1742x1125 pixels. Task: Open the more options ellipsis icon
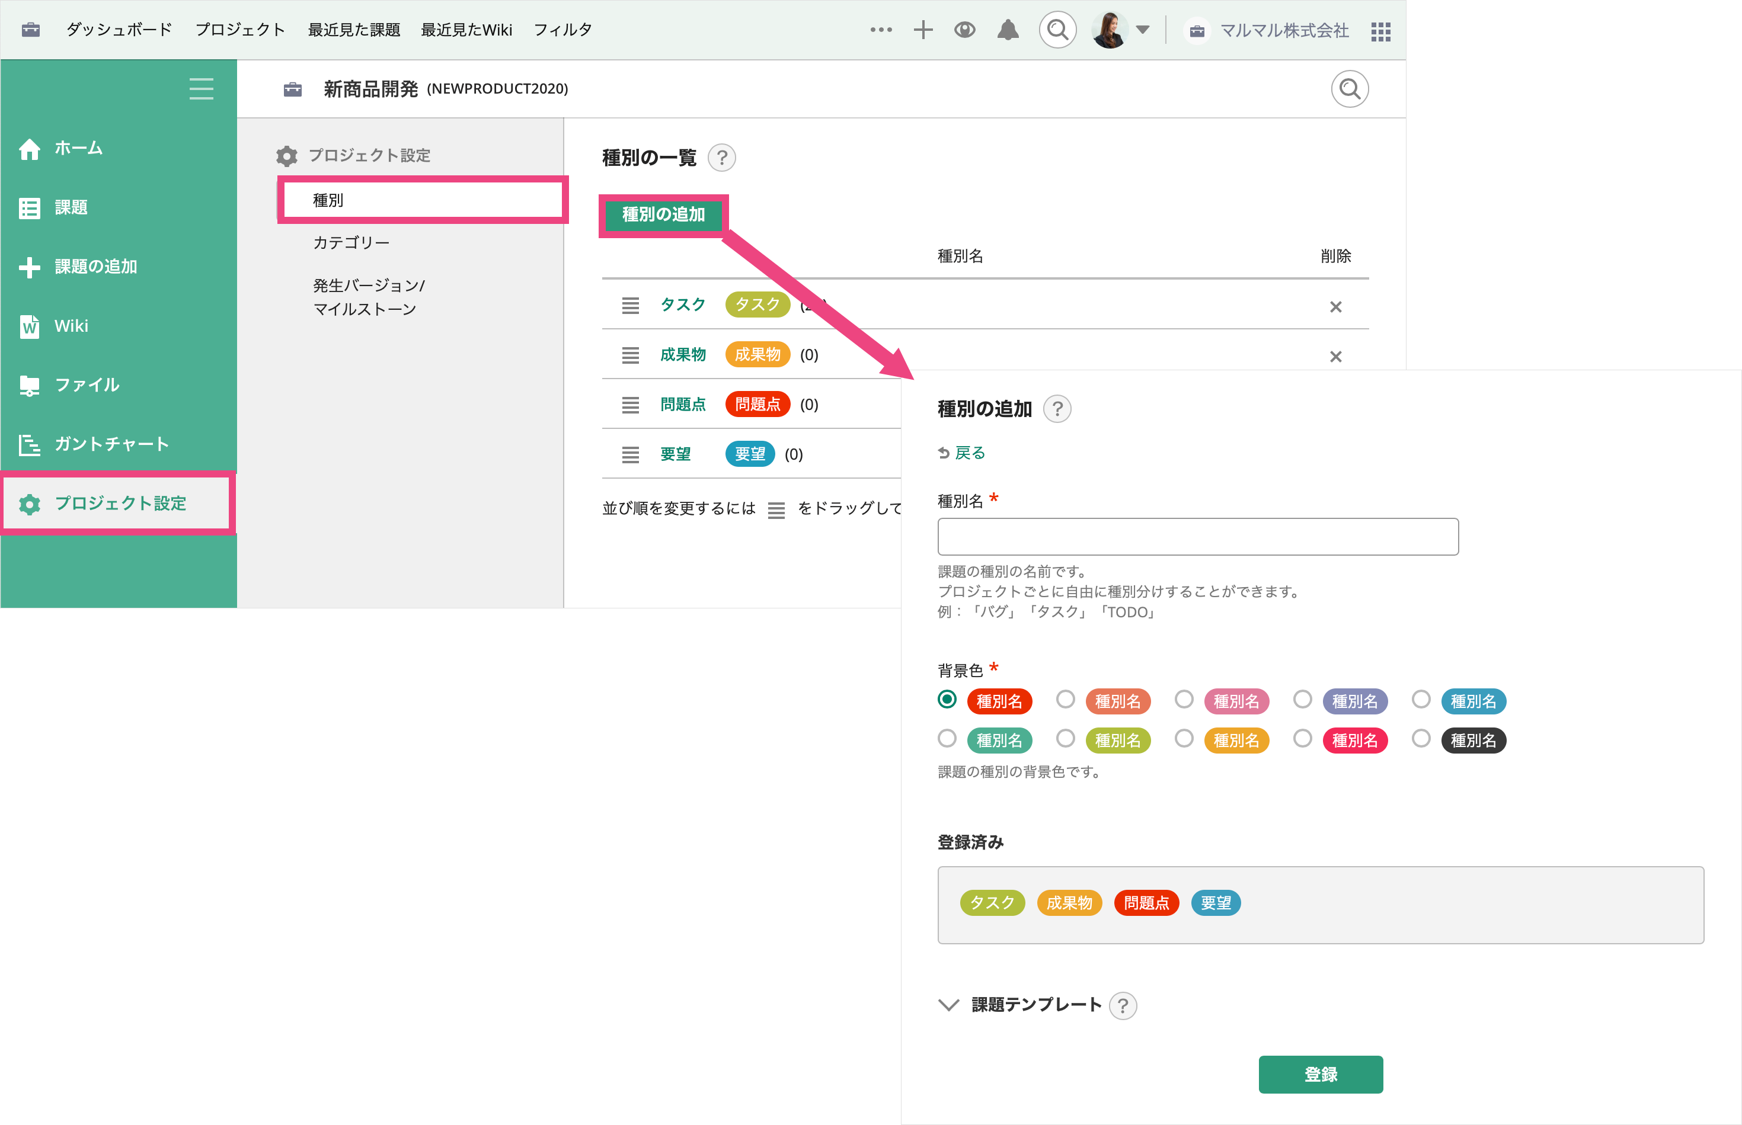(881, 30)
